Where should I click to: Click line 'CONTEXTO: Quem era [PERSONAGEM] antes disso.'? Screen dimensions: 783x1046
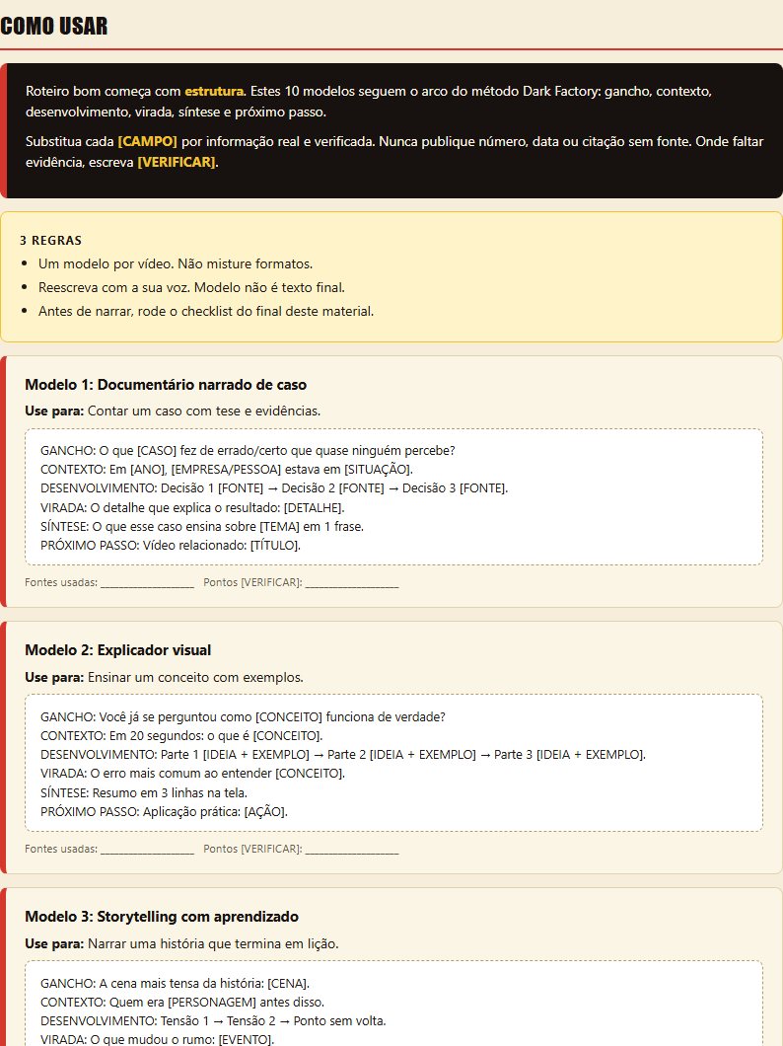(182, 1002)
